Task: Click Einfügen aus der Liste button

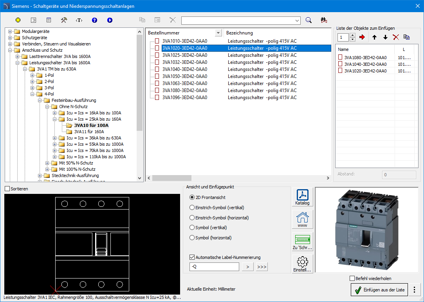Action: [x=379, y=290]
